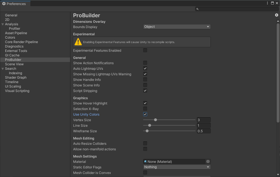
Task: Click the Vertex Size value field
Action: pos(204,120)
